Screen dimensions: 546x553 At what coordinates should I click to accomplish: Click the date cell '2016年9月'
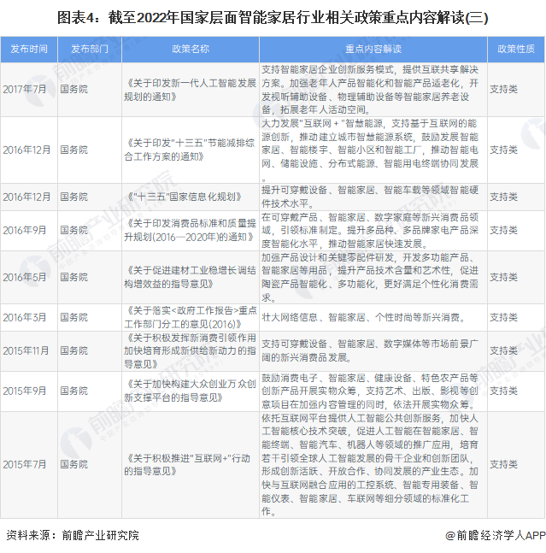[25, 230]
